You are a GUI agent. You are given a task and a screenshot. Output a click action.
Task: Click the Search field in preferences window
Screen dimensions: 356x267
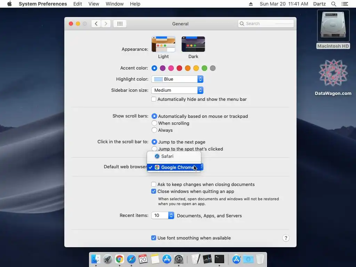[266, 24]
